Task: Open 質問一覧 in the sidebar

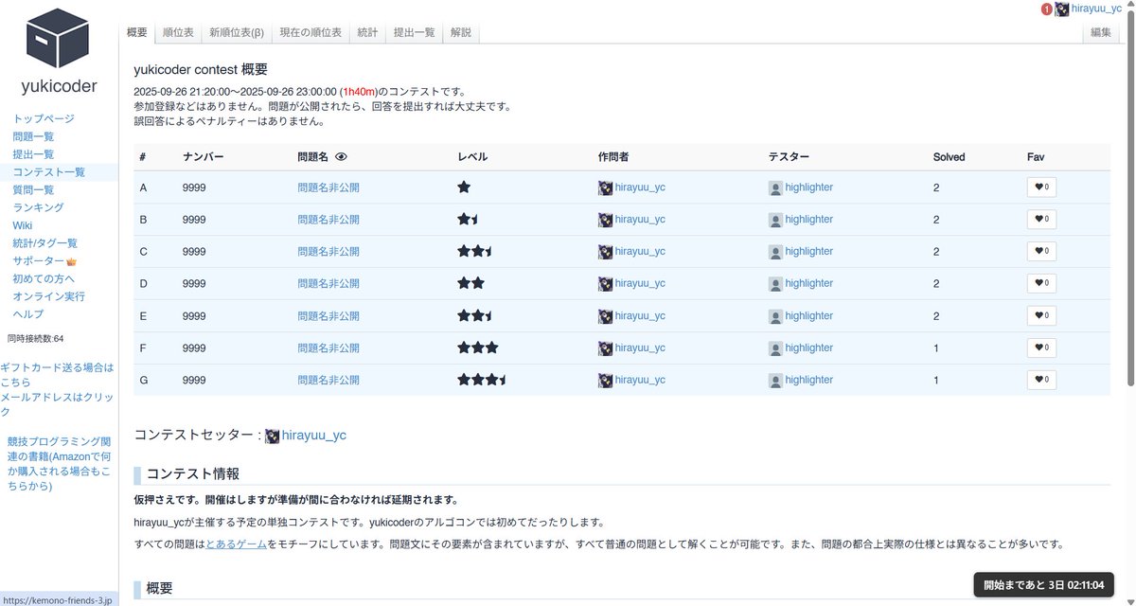Action: point(33,189)
